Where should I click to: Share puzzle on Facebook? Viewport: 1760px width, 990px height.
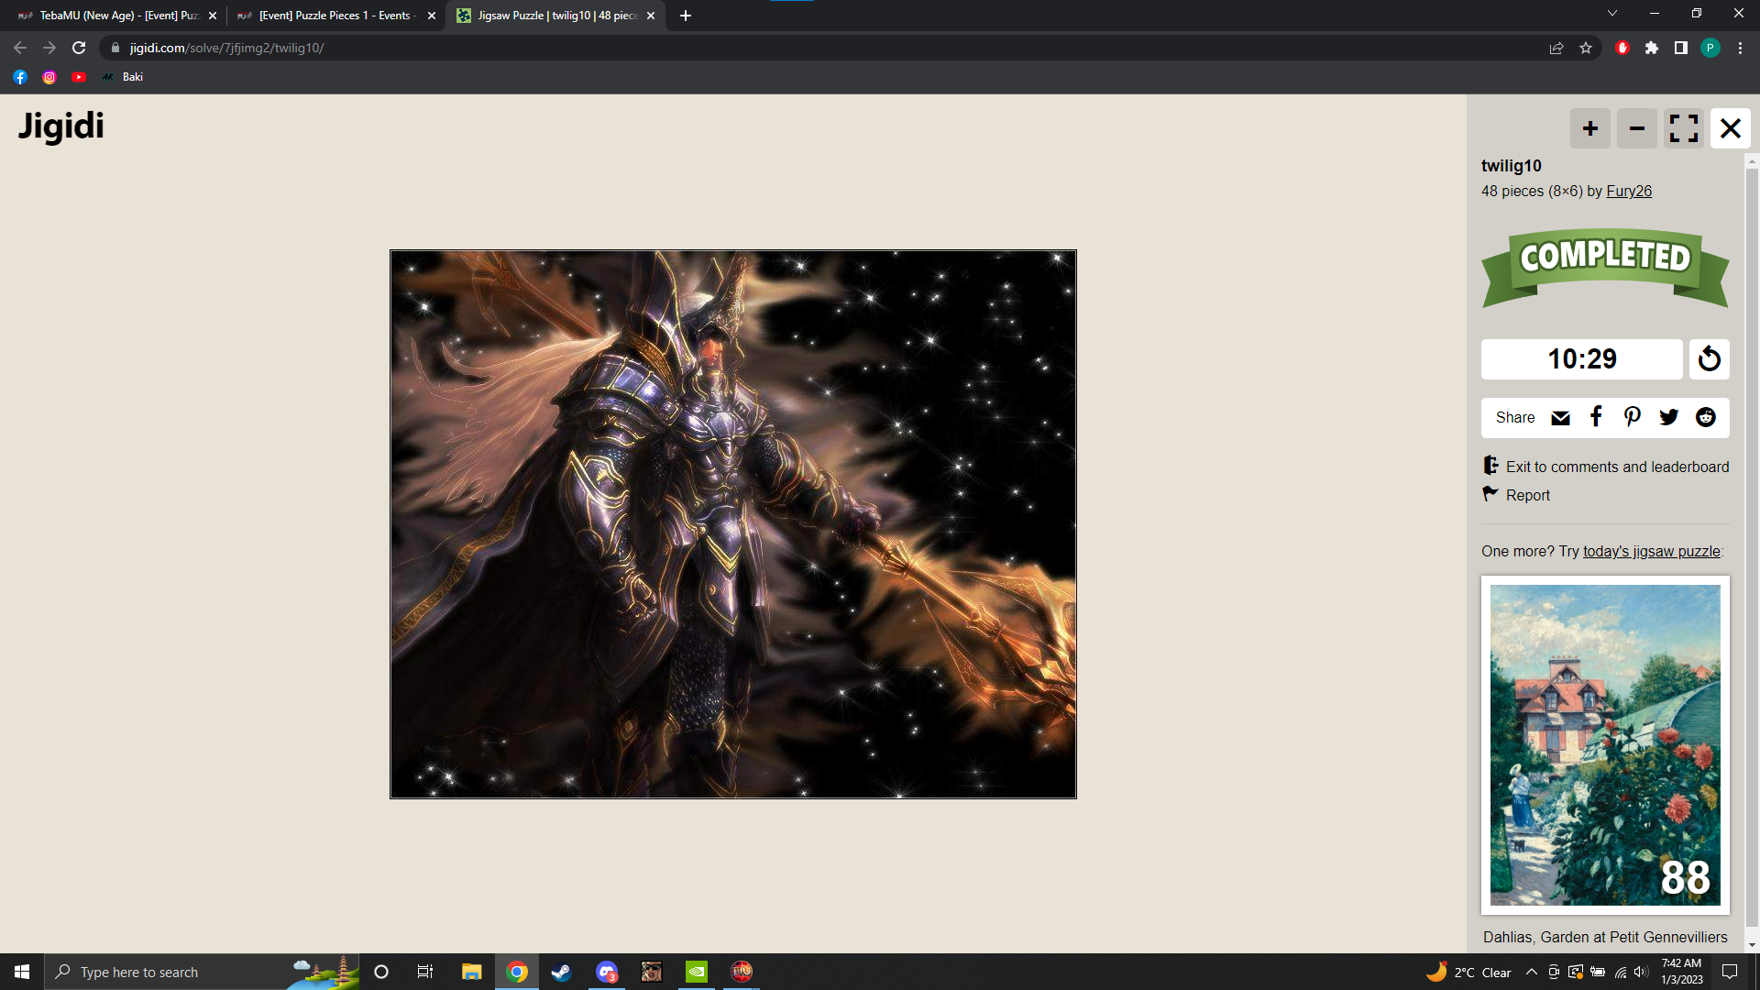(1596, 417)
